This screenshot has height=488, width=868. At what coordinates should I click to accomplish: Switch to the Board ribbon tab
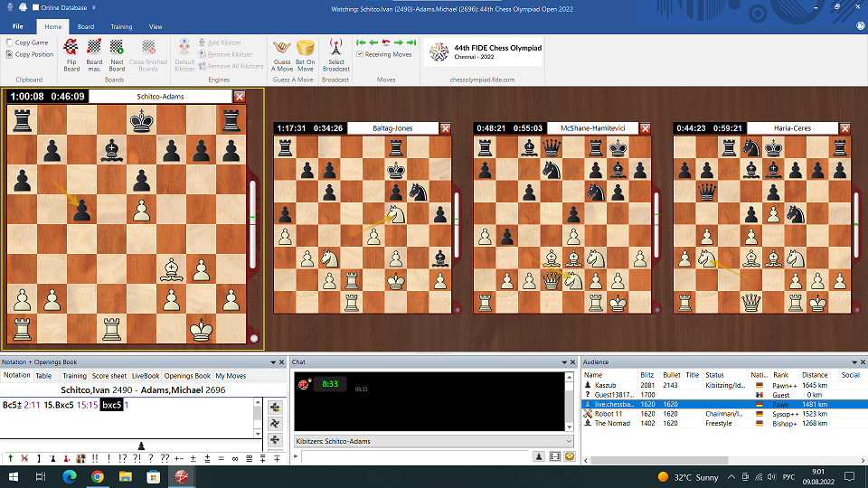coord(86,26)
